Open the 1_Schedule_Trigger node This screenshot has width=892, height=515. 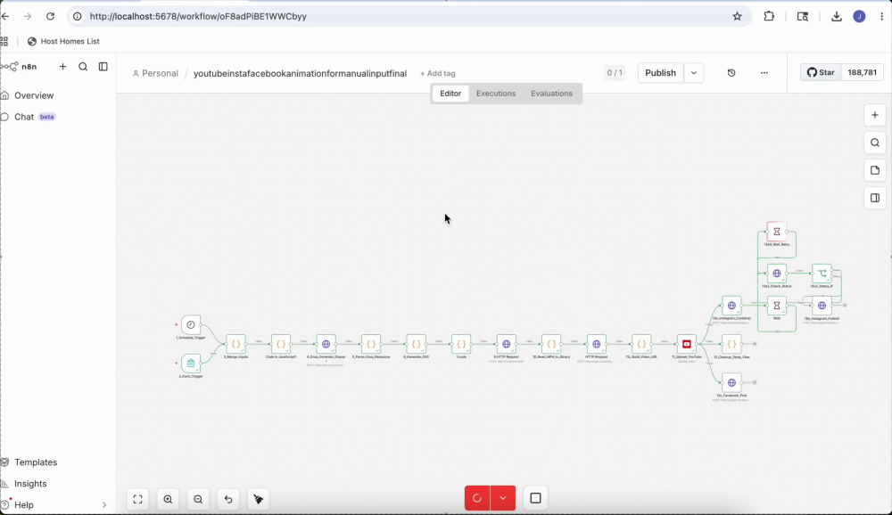click(x=191, y=324)
